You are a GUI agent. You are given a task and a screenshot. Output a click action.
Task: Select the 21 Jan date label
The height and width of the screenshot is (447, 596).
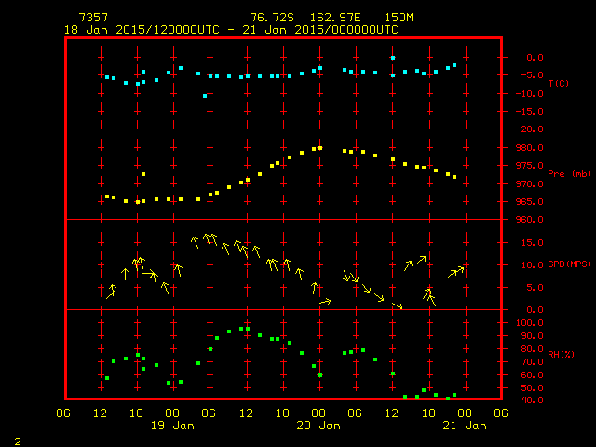point(465,426)
